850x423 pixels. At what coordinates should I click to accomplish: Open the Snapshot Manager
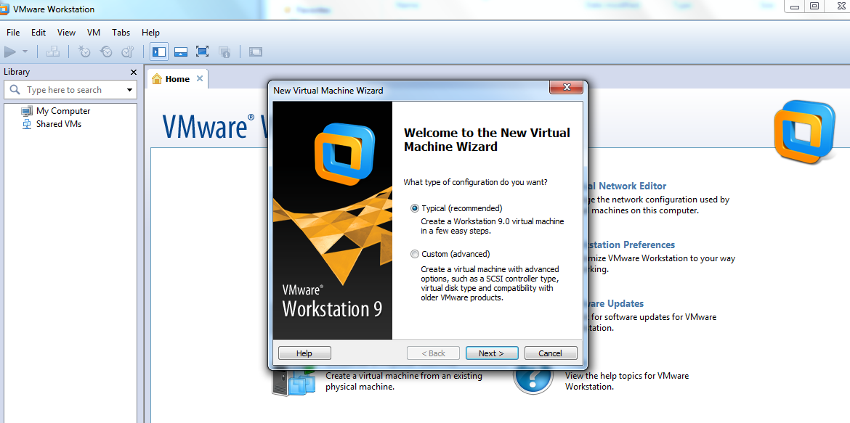(x=128, y=52)
